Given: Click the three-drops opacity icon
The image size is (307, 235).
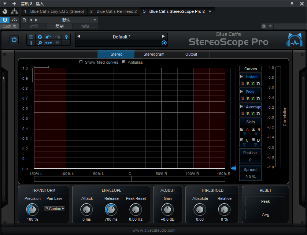Looking at the screenshot, I should coord(48,43).
